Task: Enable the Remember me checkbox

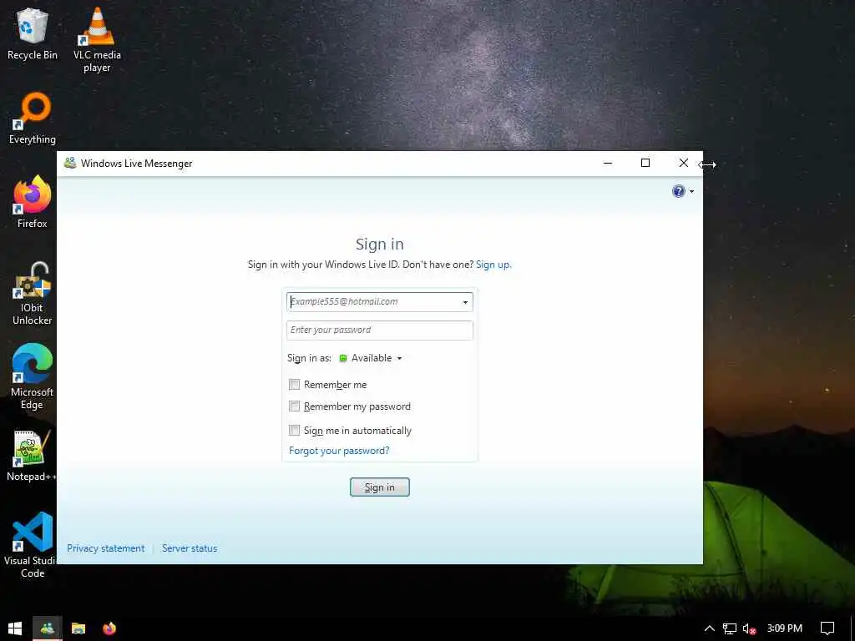Action: [x=295, y=385]
